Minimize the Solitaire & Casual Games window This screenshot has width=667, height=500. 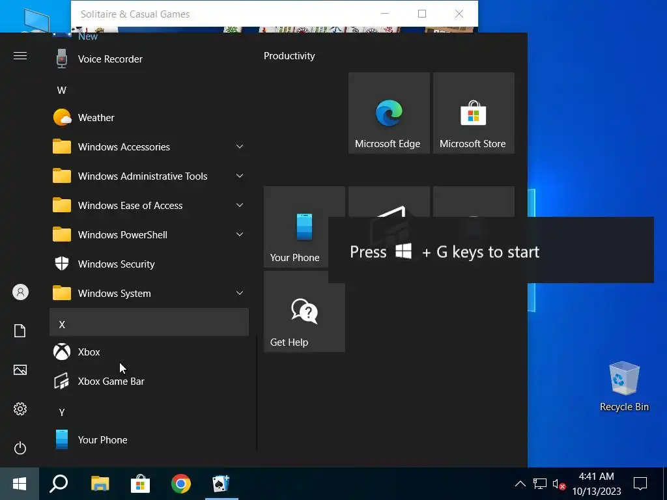(x=385, y=14)
